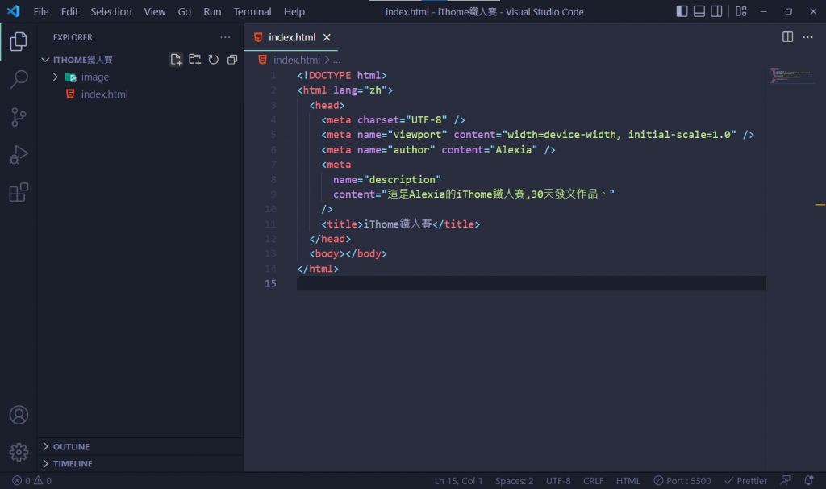Change the UTF-8 file encoding
Image resolution: width=826 pixels, height=489 pixels.
coord(558,481)
